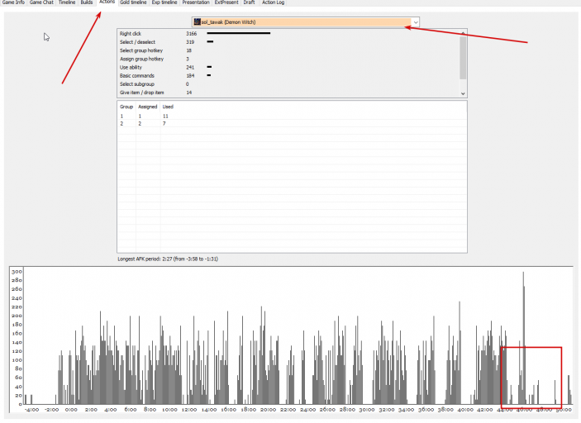This screenshot has width=581, height=423.
Task: Open the Presentation tab
Action: click(196, 2)
